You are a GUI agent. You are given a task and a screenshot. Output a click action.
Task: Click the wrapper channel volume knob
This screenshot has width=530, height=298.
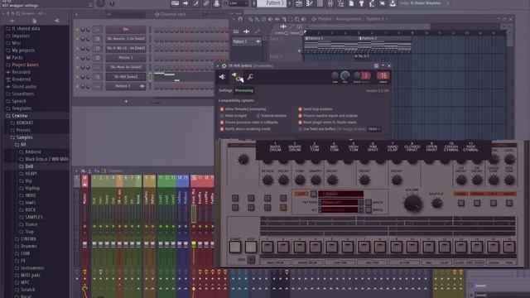(344, 75)
